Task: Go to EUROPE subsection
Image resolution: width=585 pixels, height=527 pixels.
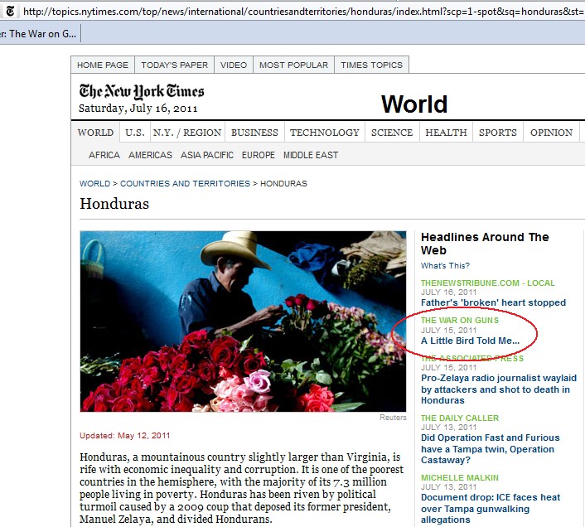Action: coord(259,155)
